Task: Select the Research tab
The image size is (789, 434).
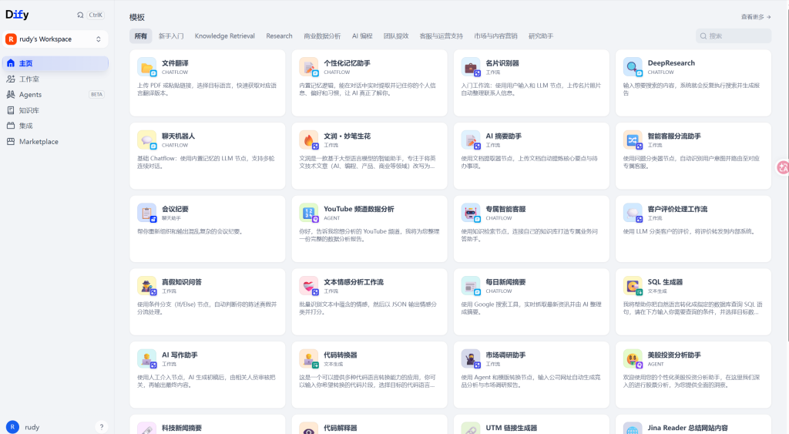Action: [279, 35]
